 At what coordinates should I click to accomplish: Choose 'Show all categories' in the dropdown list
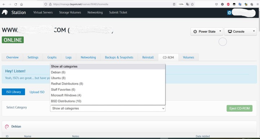108,66
